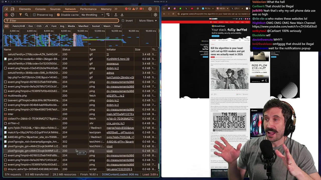321x180 pixels.
Task: Toggle the funnel filter icon in toolbar
Action: click(x=20, y=15)
